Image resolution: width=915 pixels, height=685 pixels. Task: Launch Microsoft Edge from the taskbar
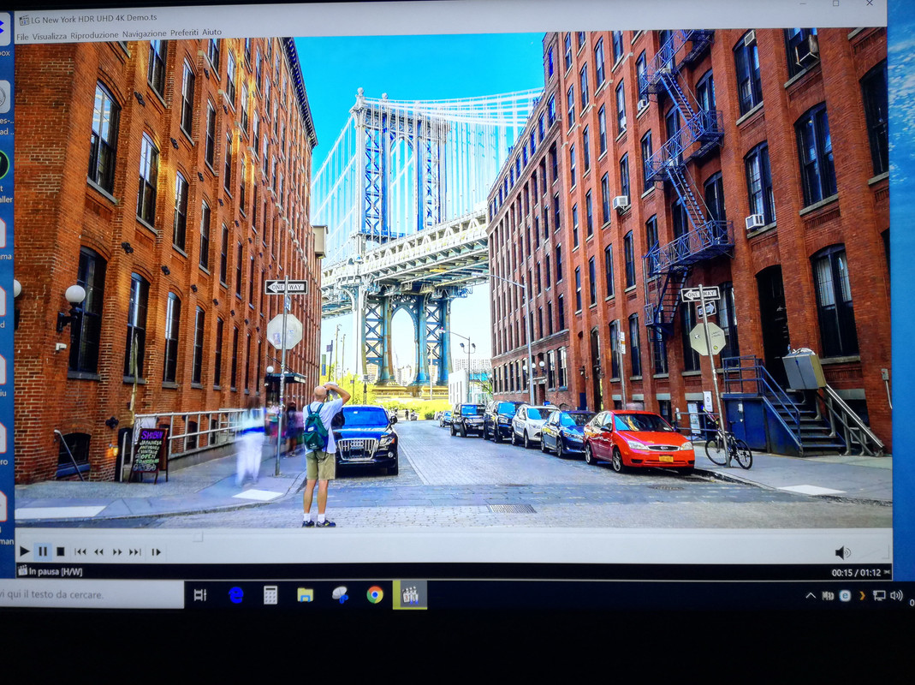[x=235, y=595]
